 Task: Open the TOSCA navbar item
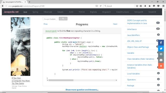click(82, 12)
